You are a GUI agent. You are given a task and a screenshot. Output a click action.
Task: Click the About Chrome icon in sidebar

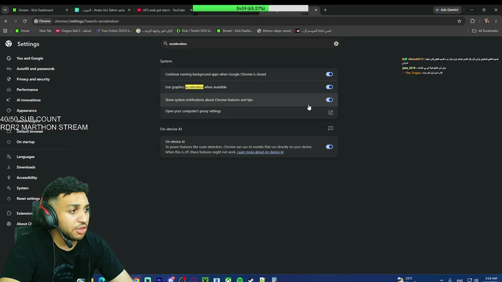[9, 224]
